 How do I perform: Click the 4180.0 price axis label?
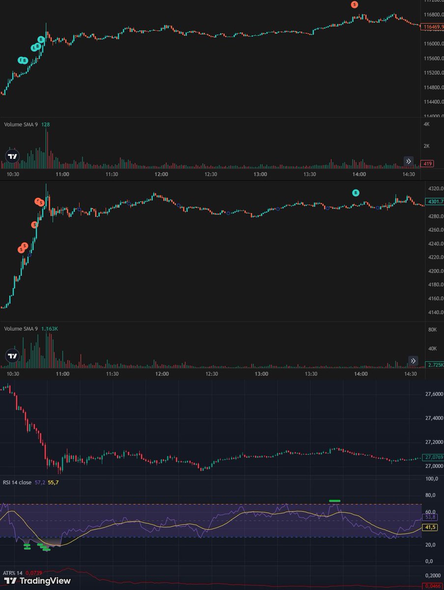point(436,285)
